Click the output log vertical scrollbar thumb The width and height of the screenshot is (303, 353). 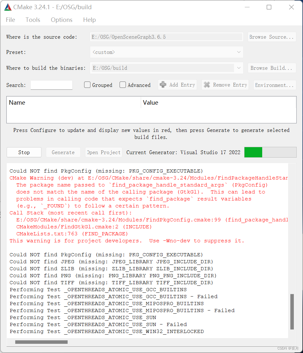292,311
